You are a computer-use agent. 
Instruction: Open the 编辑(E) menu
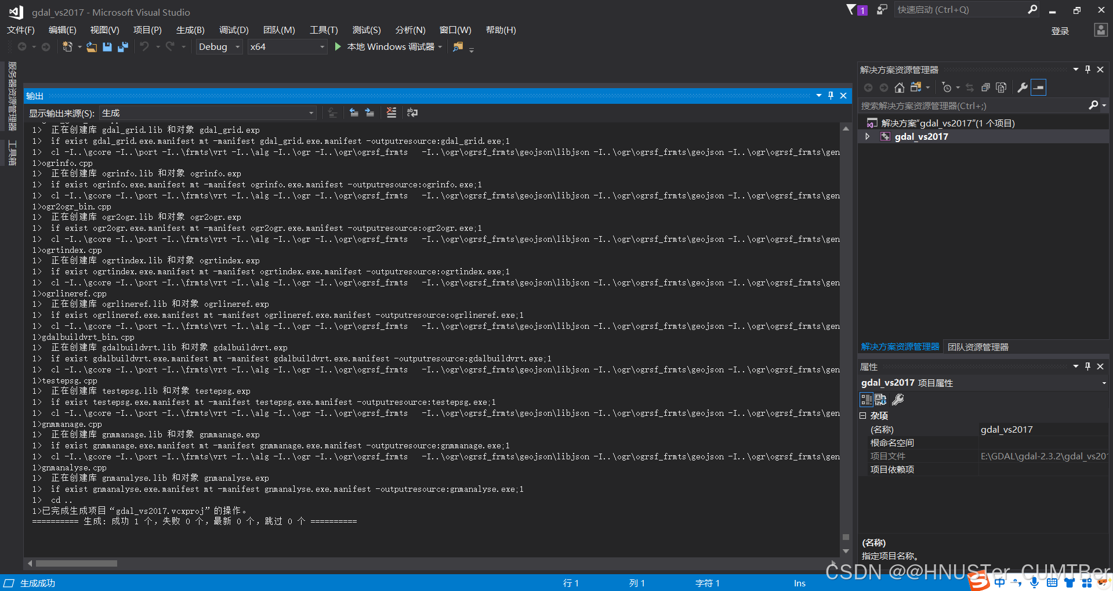click(63, 30)
